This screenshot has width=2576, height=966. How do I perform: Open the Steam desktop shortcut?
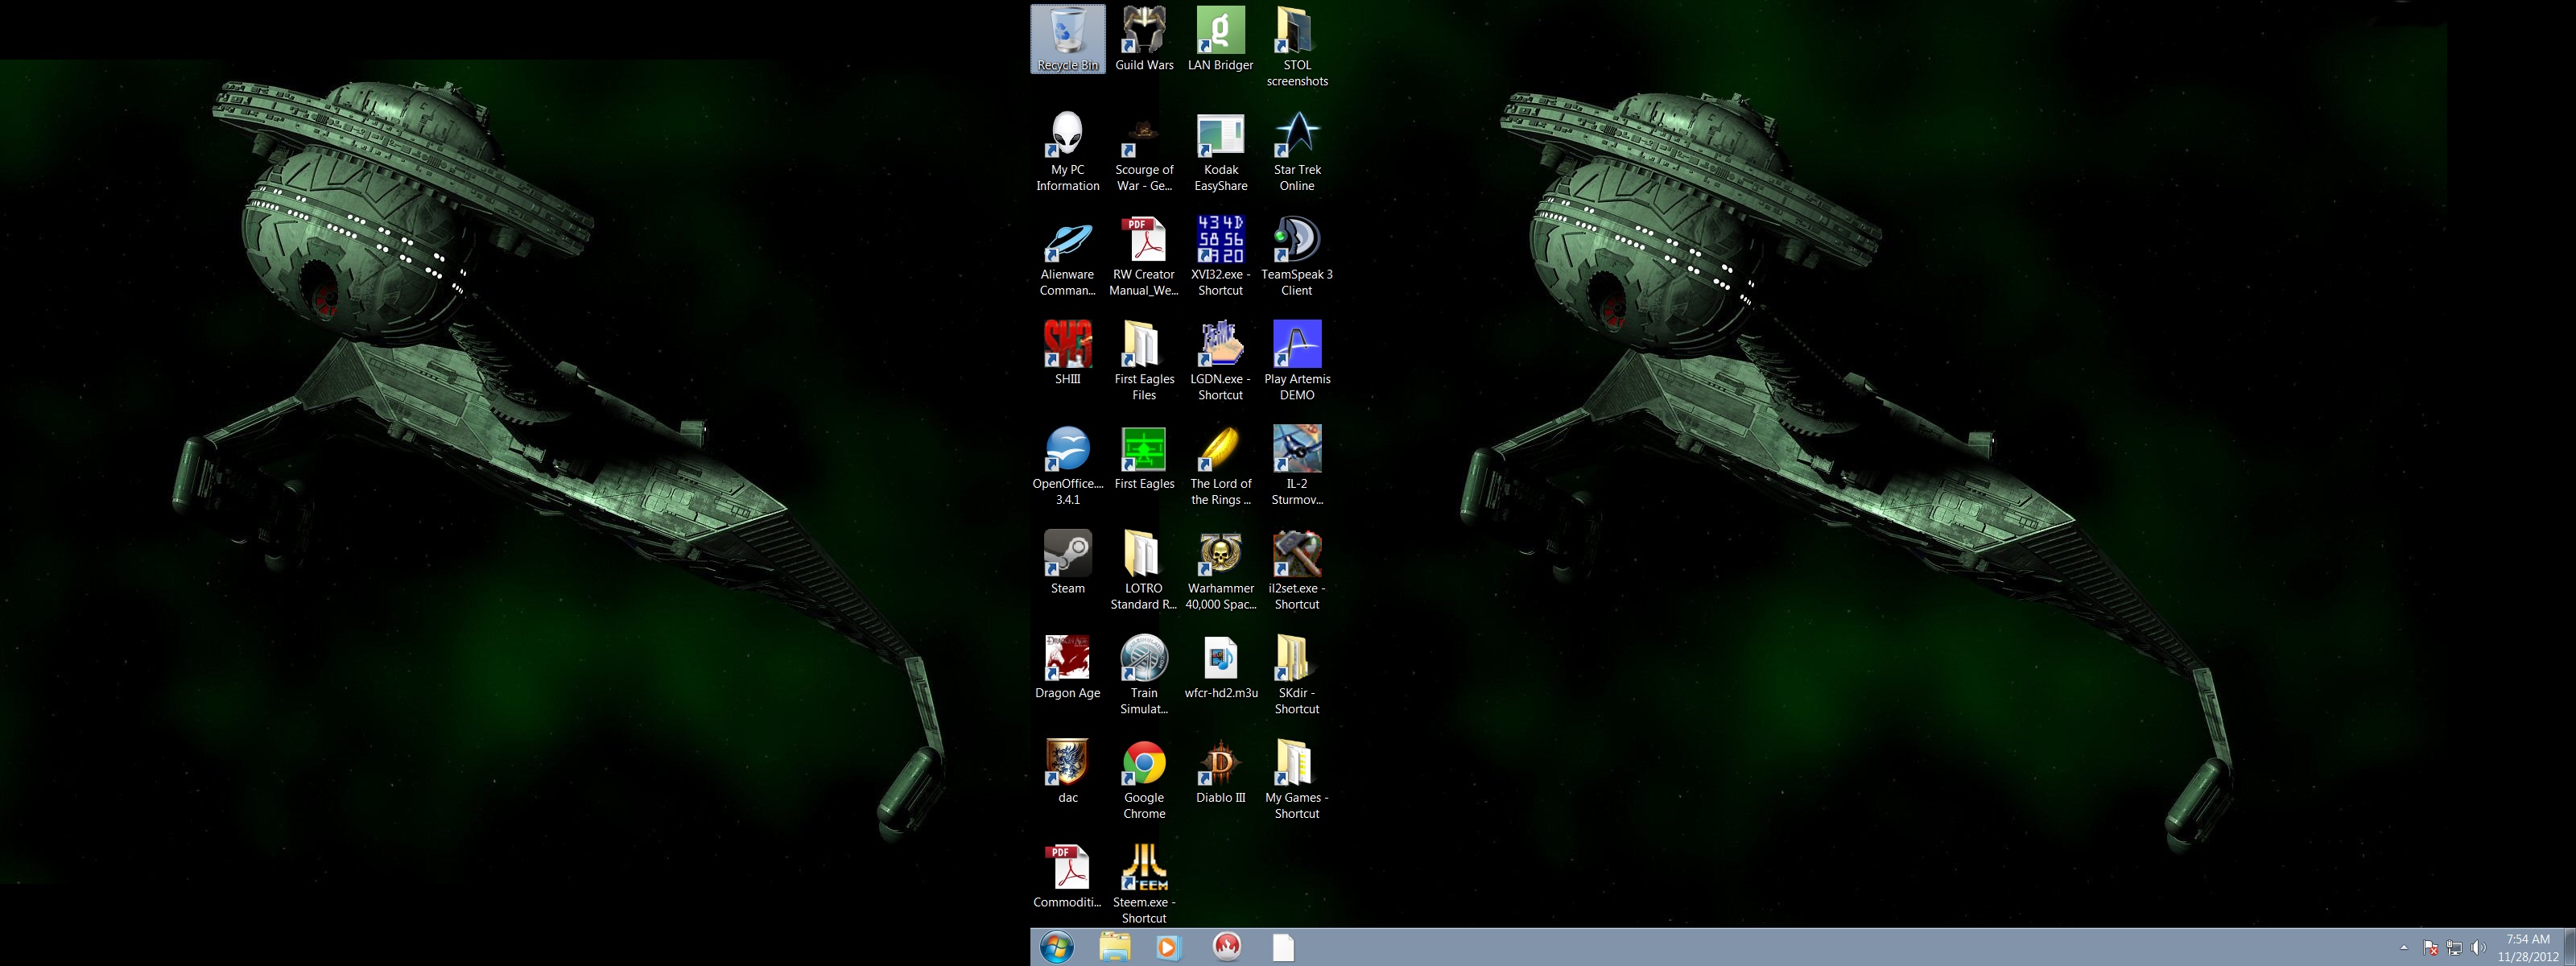[1067, 555]
